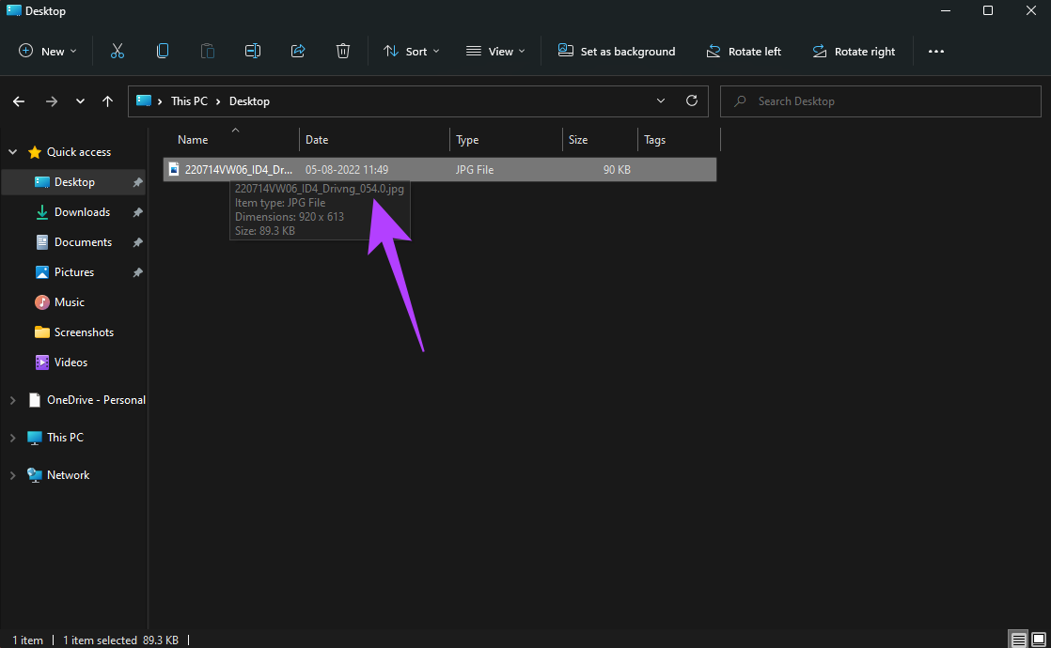Image resolution: width=1051 pixels, height=648 pixels.
Task: Switch to large thumbnails view in status bar
Action: click(x=1038, y=640)
